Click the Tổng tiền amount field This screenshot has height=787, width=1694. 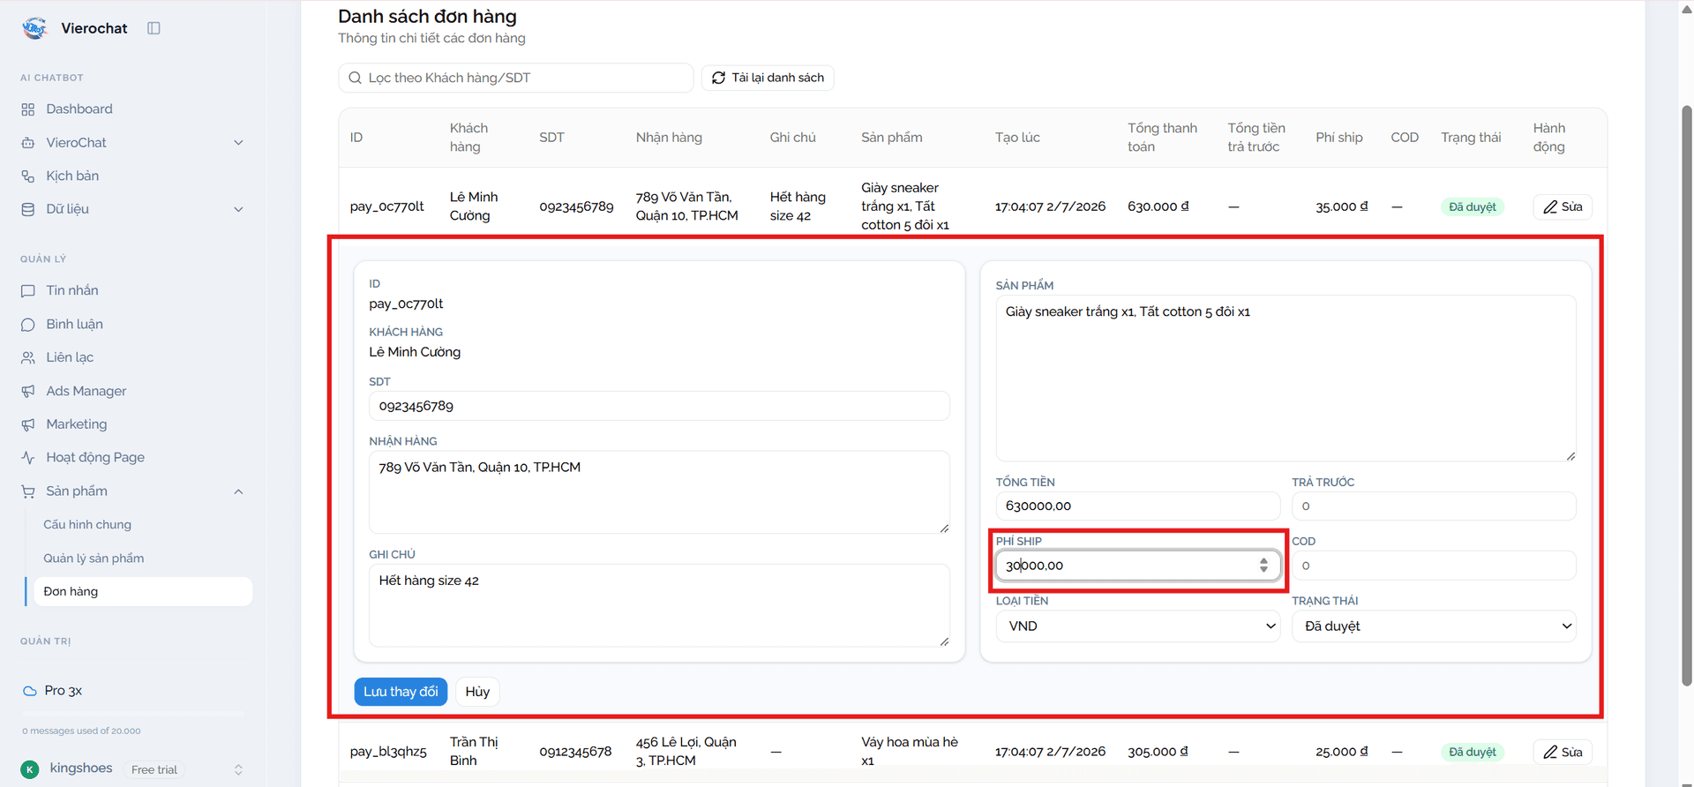pyautogui.click(x=1137, y=506)
